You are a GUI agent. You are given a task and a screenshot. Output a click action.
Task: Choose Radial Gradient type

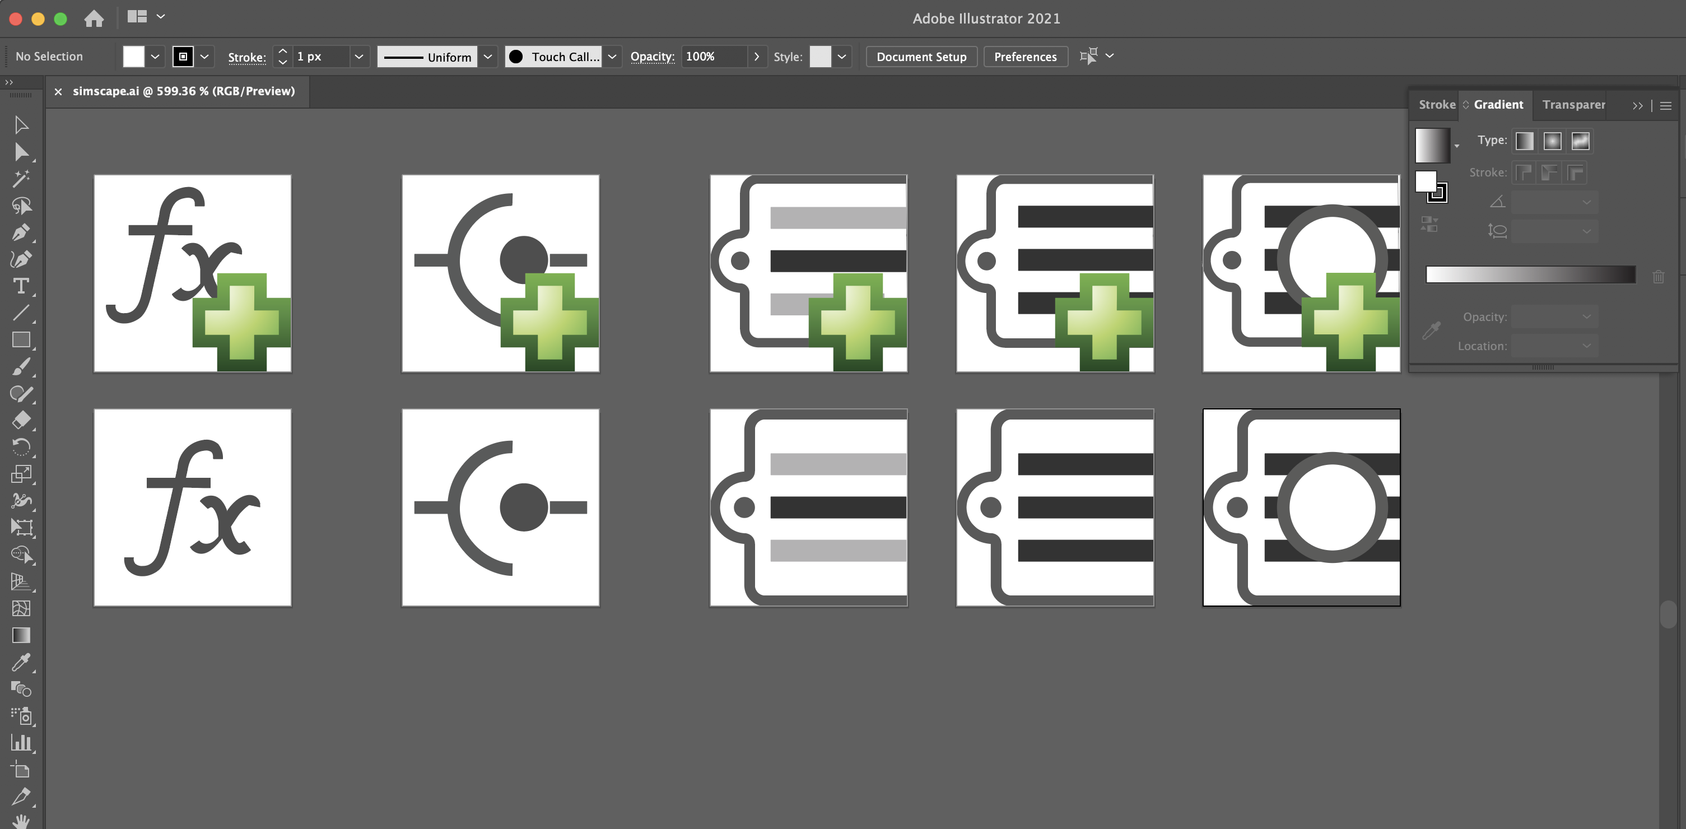(1553, 141)
